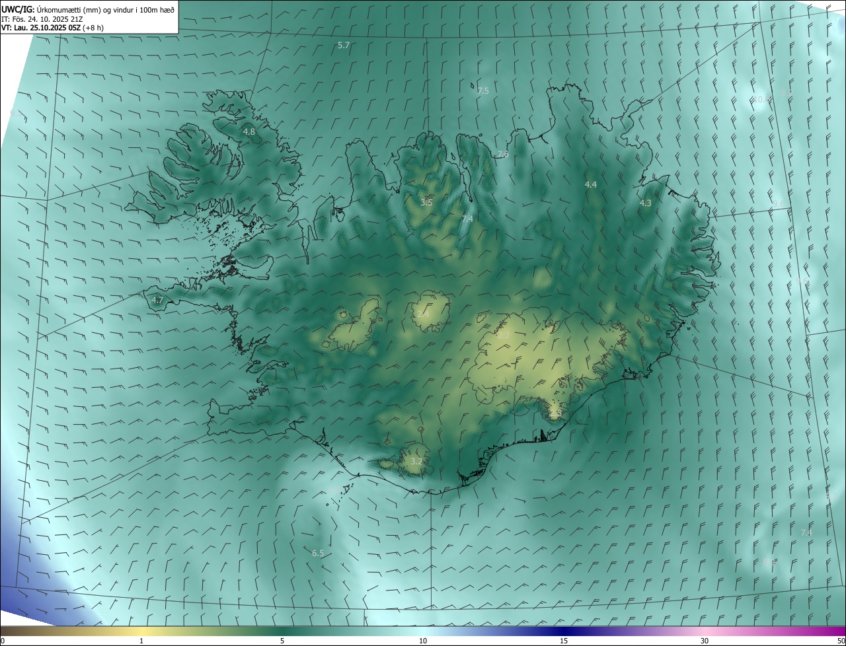846x646 pixels.
Task: Click the 4.3 value label
Action: (646, 203)
